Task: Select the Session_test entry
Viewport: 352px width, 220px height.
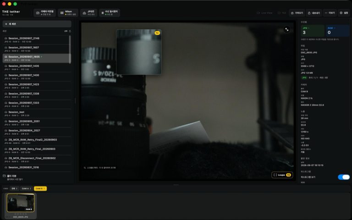Action: pyautogui.click(x=36, y=113)
